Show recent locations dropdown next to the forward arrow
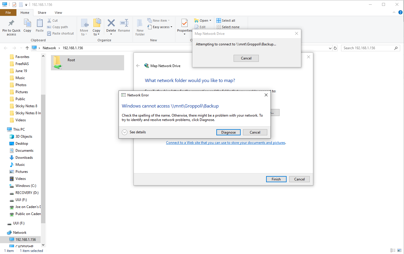The height and width of the screenshot is (254, 404). pos(21,48)
